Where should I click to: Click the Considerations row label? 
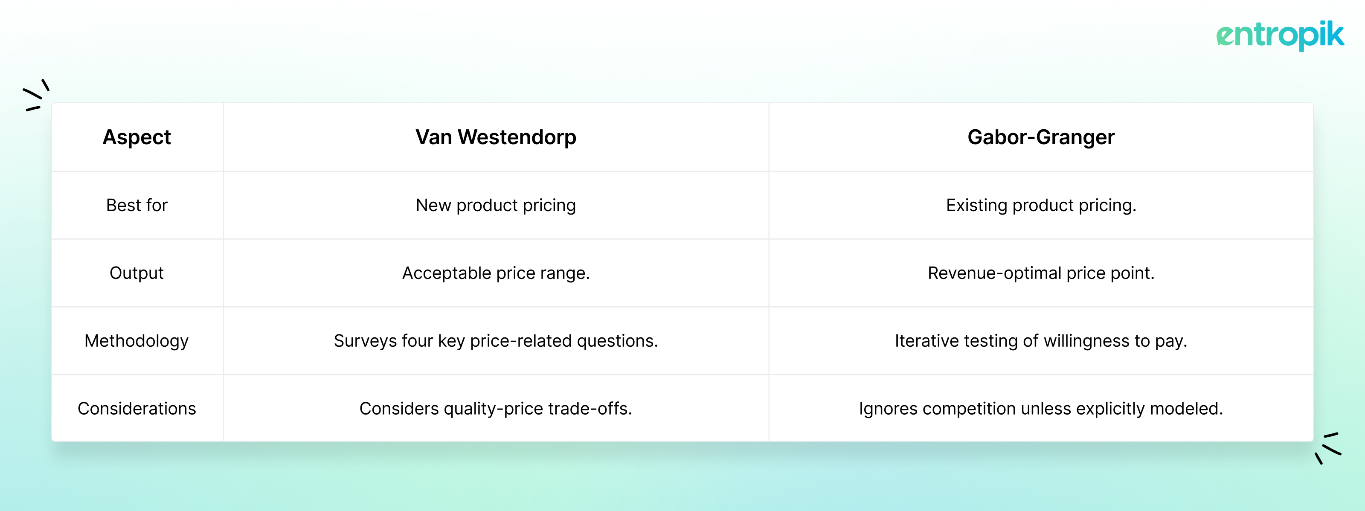(x=136, y=409)
